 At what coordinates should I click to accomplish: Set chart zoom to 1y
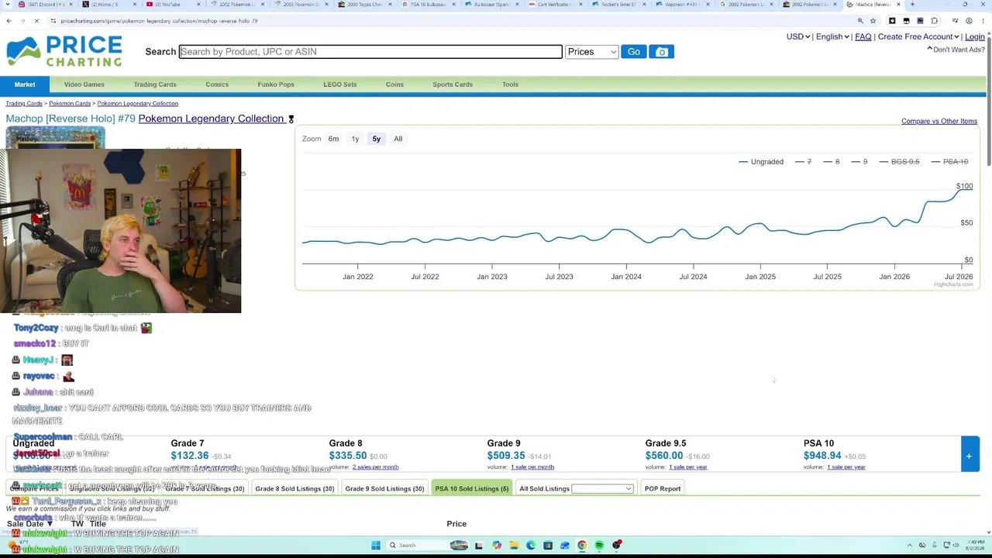(355, 139)
